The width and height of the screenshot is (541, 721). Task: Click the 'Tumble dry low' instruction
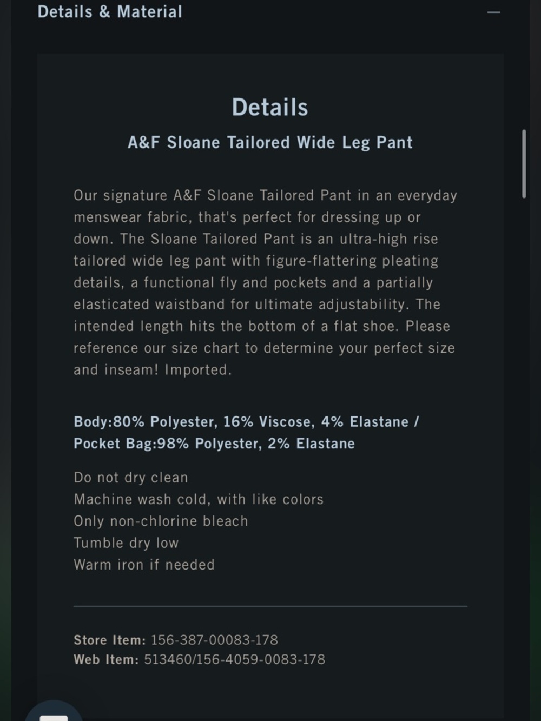tap(126, 543)
